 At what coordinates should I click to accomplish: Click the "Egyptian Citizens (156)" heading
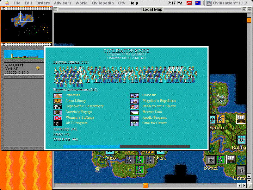tap(71, 62)
